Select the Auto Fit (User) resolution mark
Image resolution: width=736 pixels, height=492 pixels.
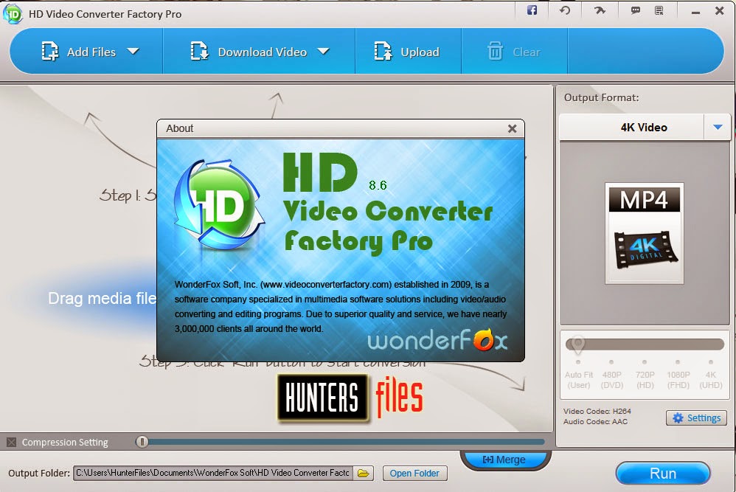click(578, 375)
